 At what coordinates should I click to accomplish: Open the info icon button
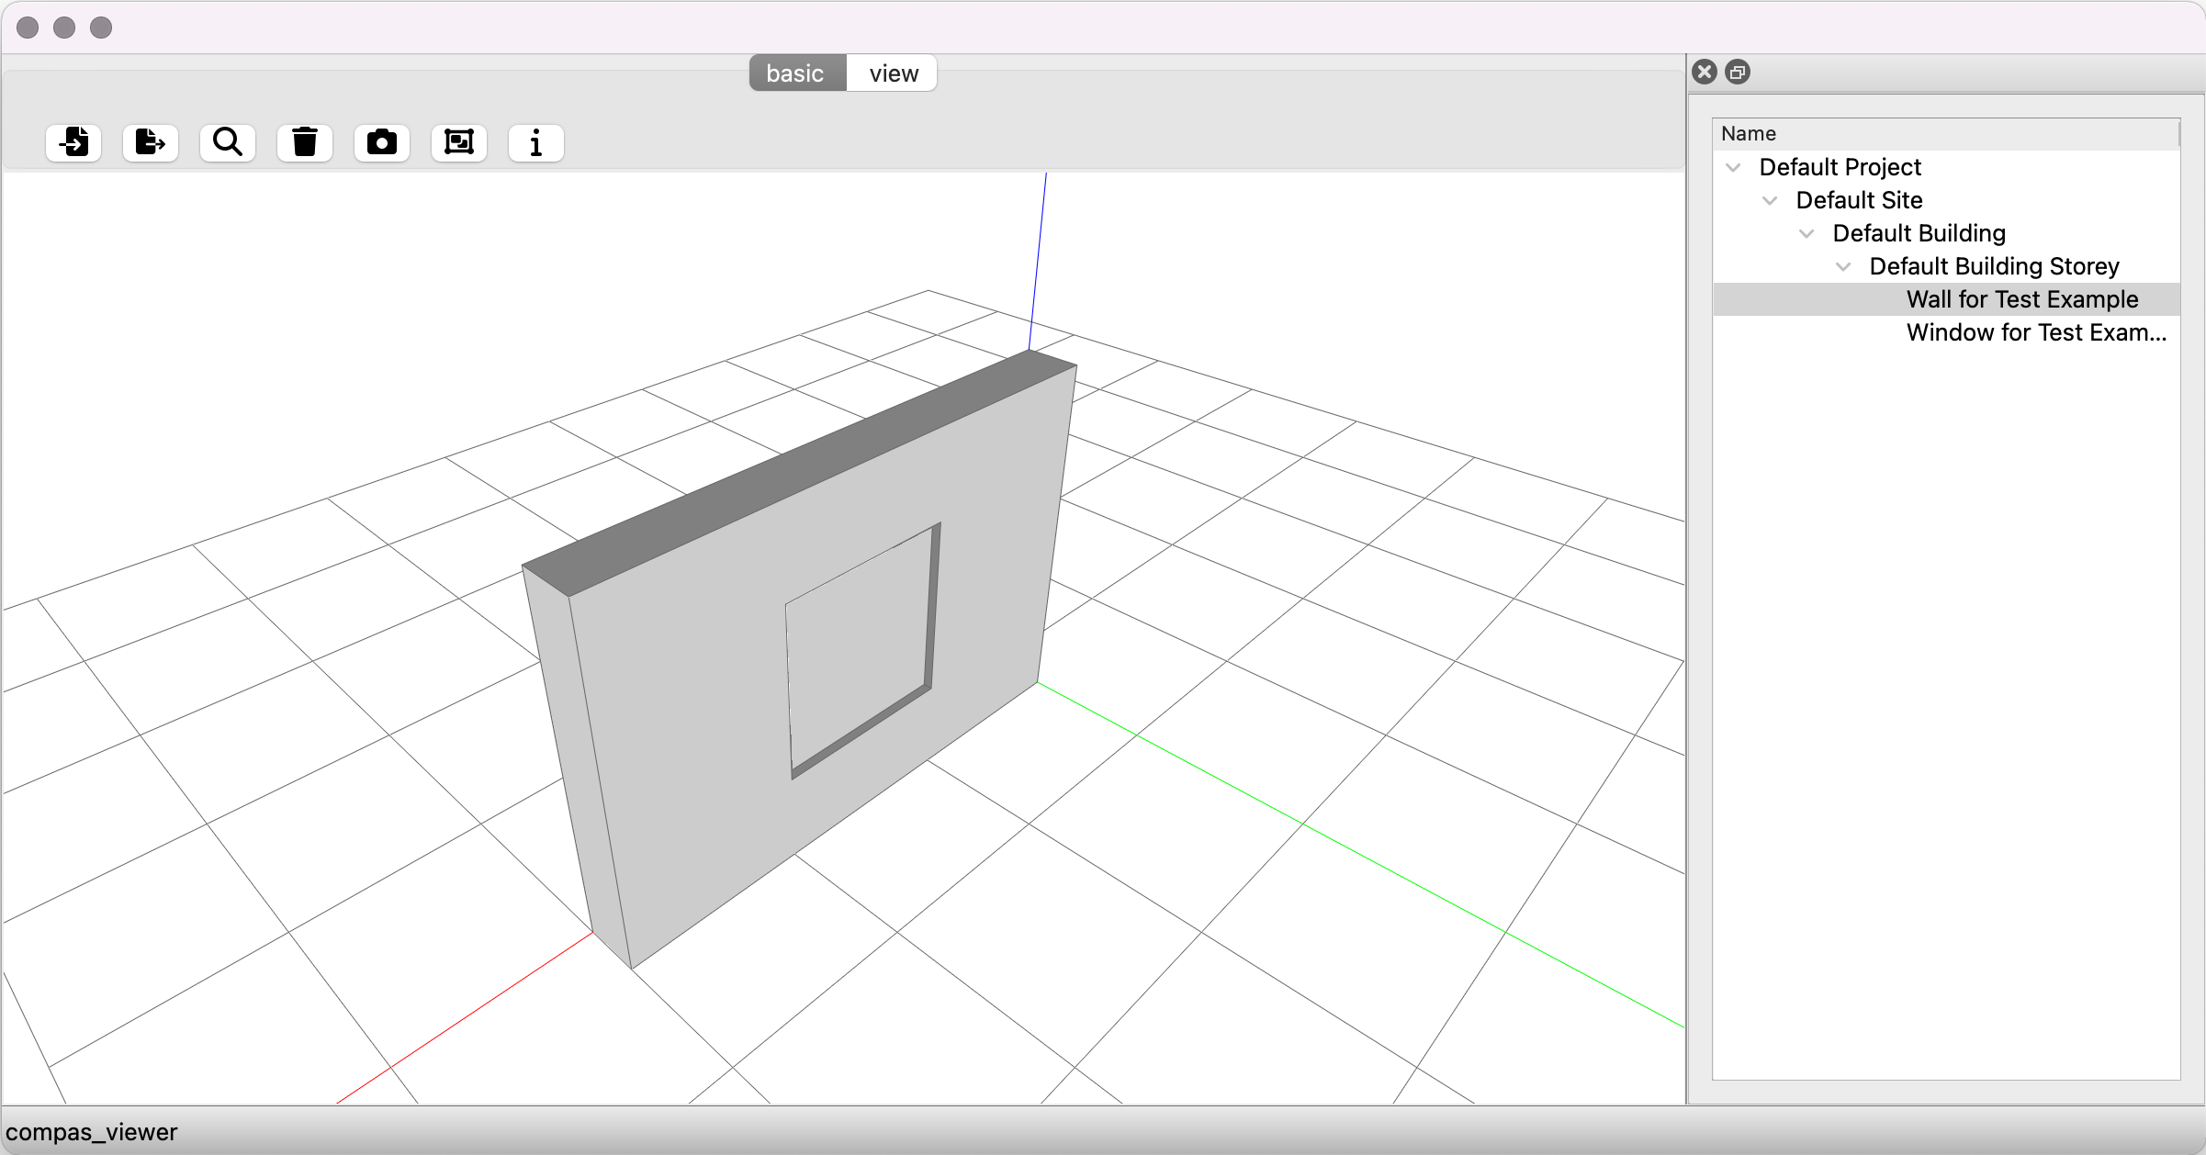coord(536,142)
